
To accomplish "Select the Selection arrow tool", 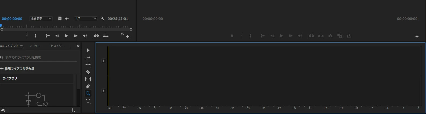I will point(88,50).
